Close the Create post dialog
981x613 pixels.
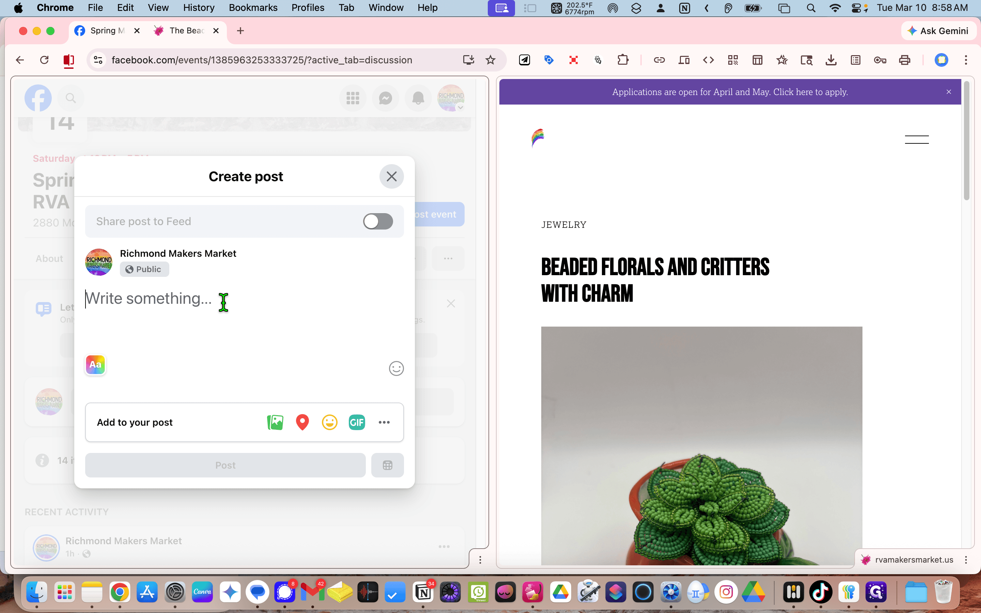[x=391, y=176]
